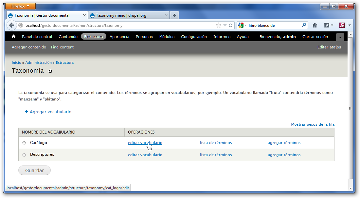Open the Firefox application menu dropdown
Viewport: 360px width, 198px height.
pos(21,6)
